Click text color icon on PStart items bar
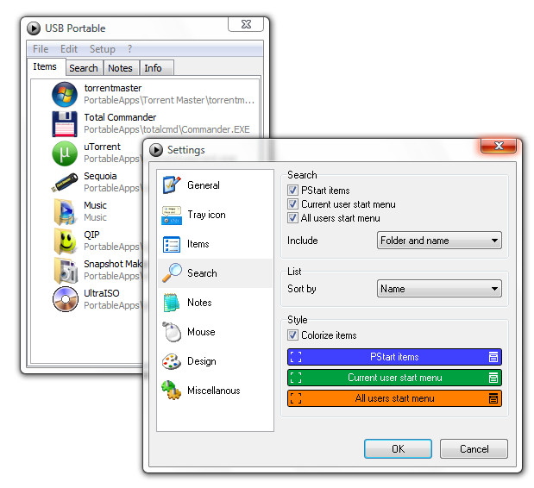This screenshot has height=488, width=534. coord(493,357)
